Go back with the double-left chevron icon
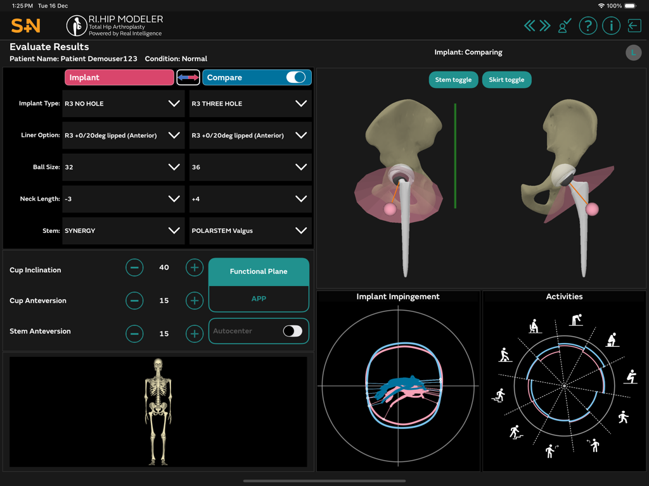 coord(529,25)
